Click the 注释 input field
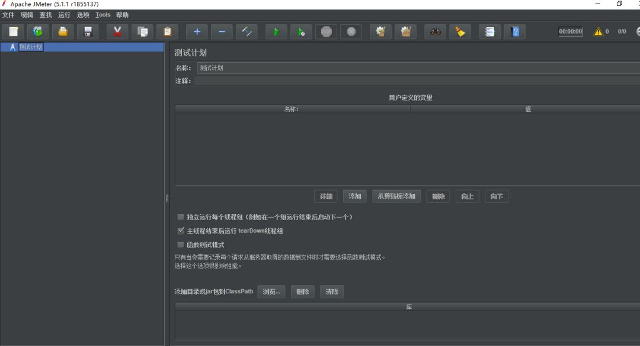Viewport: 640px width, 346px height. pyautogui.click(x=417, y=81)
